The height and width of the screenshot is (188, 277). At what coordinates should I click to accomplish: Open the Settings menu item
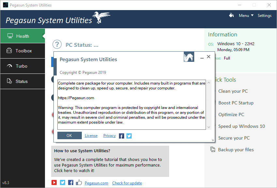264,15
